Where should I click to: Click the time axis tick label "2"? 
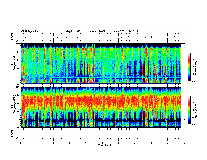pyautogui.click(x=53, y=143)
